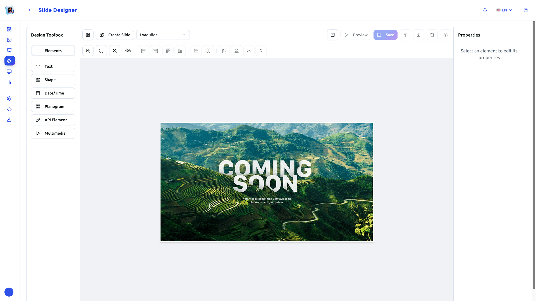The image size is (536, 301).
Task: Expand the sidebar with chevron arrow
Action: (x=29, y=10)
